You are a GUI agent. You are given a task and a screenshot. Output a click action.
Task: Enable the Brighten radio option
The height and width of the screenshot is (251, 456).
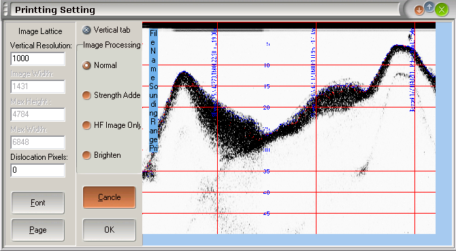[86, 155]
